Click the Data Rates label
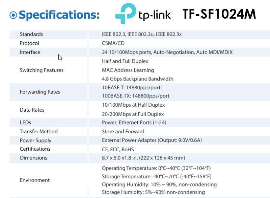Screen dimensions: 270x198 pyautogui.click(x=32, y=110)
